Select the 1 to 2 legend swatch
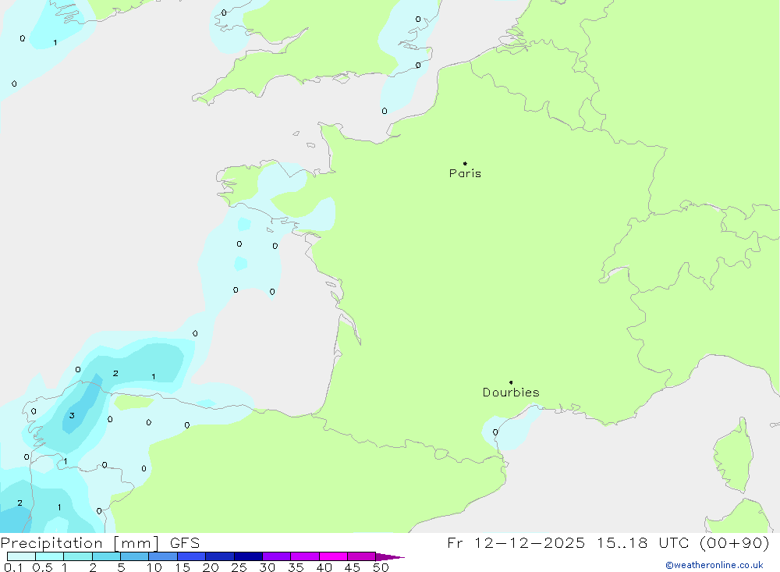The width and height of the screenshot is (780, 572). click(78, 556)
